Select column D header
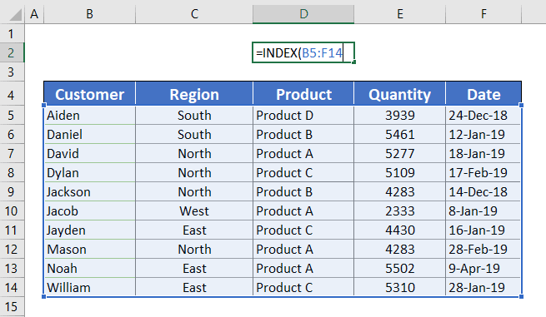This screenshot has height=317, width=546. click(x=303, y=14)
